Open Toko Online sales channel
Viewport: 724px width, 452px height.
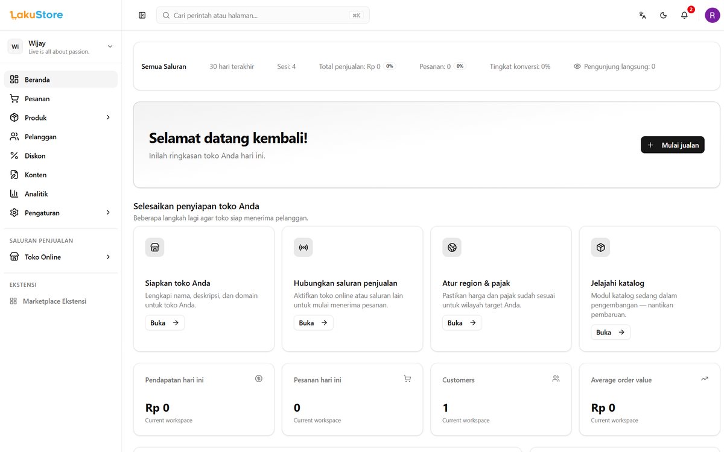[x=61, y=257]
